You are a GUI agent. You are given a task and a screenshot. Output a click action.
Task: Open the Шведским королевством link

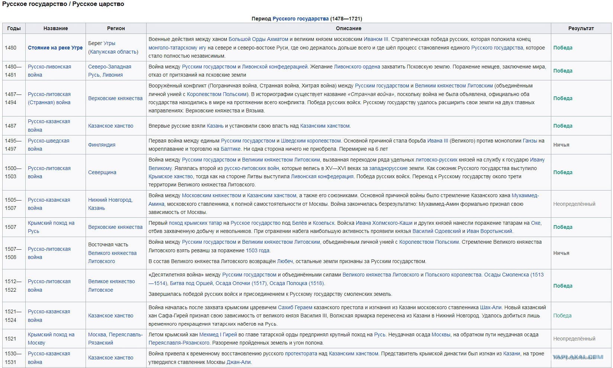click(311, 141)
